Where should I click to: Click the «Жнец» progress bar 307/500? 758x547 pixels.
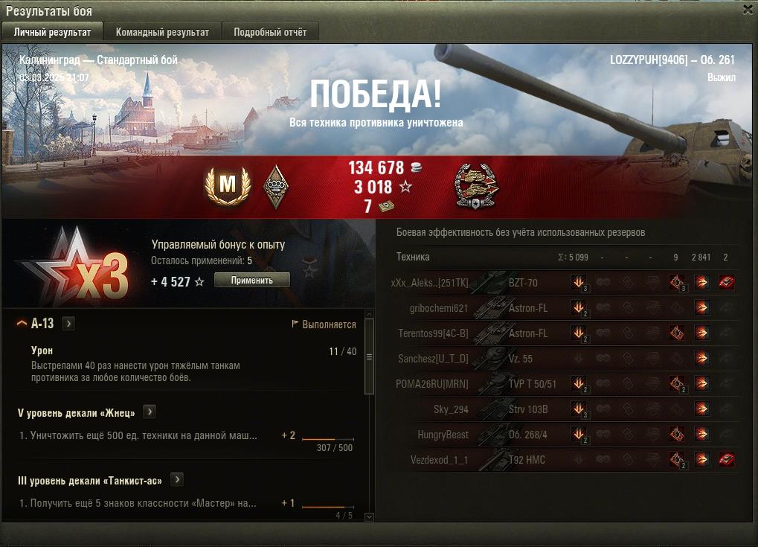pos(328,439)
